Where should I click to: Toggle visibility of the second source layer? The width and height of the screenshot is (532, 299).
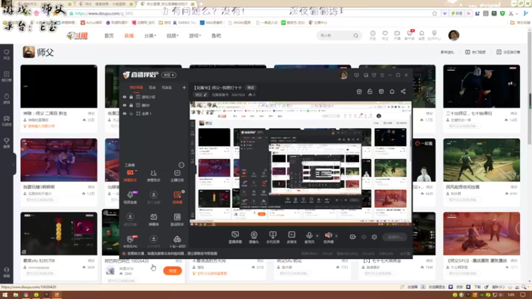point(124,105)
